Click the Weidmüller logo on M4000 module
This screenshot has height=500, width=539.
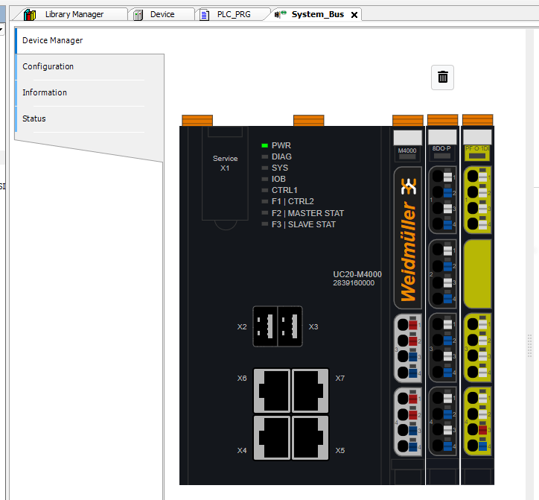408,238
